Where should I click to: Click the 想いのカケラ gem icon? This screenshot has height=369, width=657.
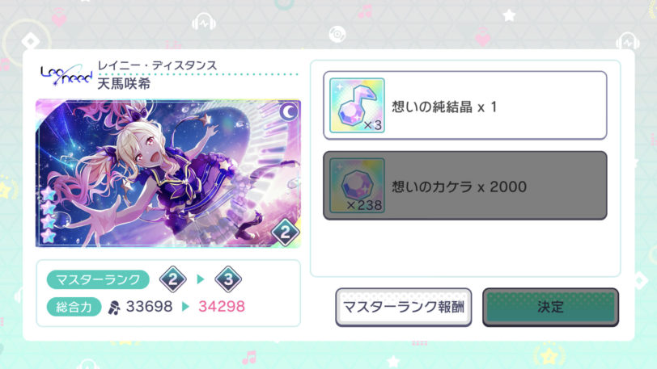[x=357, y=186]
